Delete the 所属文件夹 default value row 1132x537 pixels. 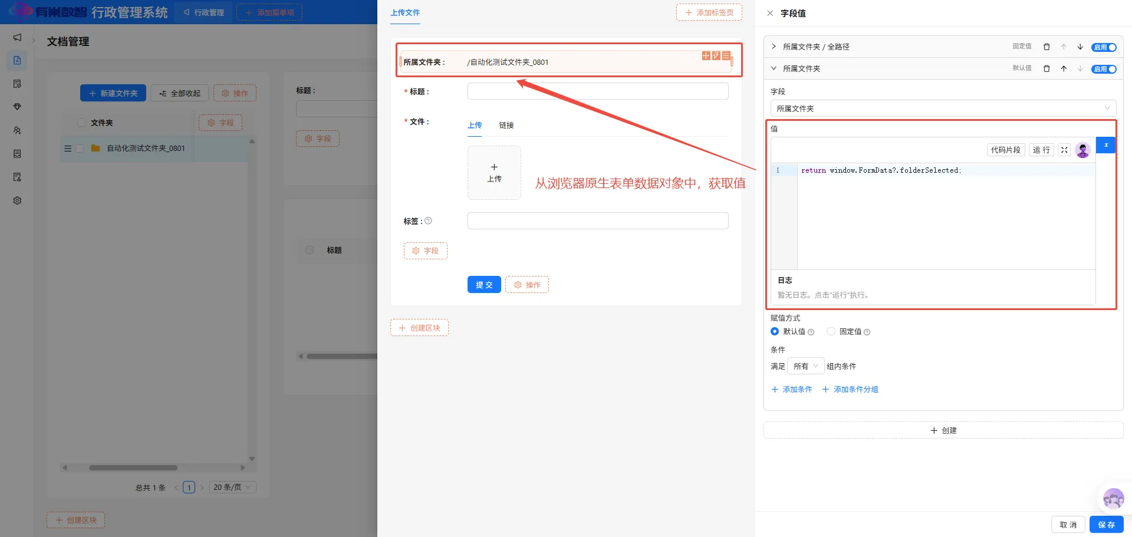[1047, 68]
